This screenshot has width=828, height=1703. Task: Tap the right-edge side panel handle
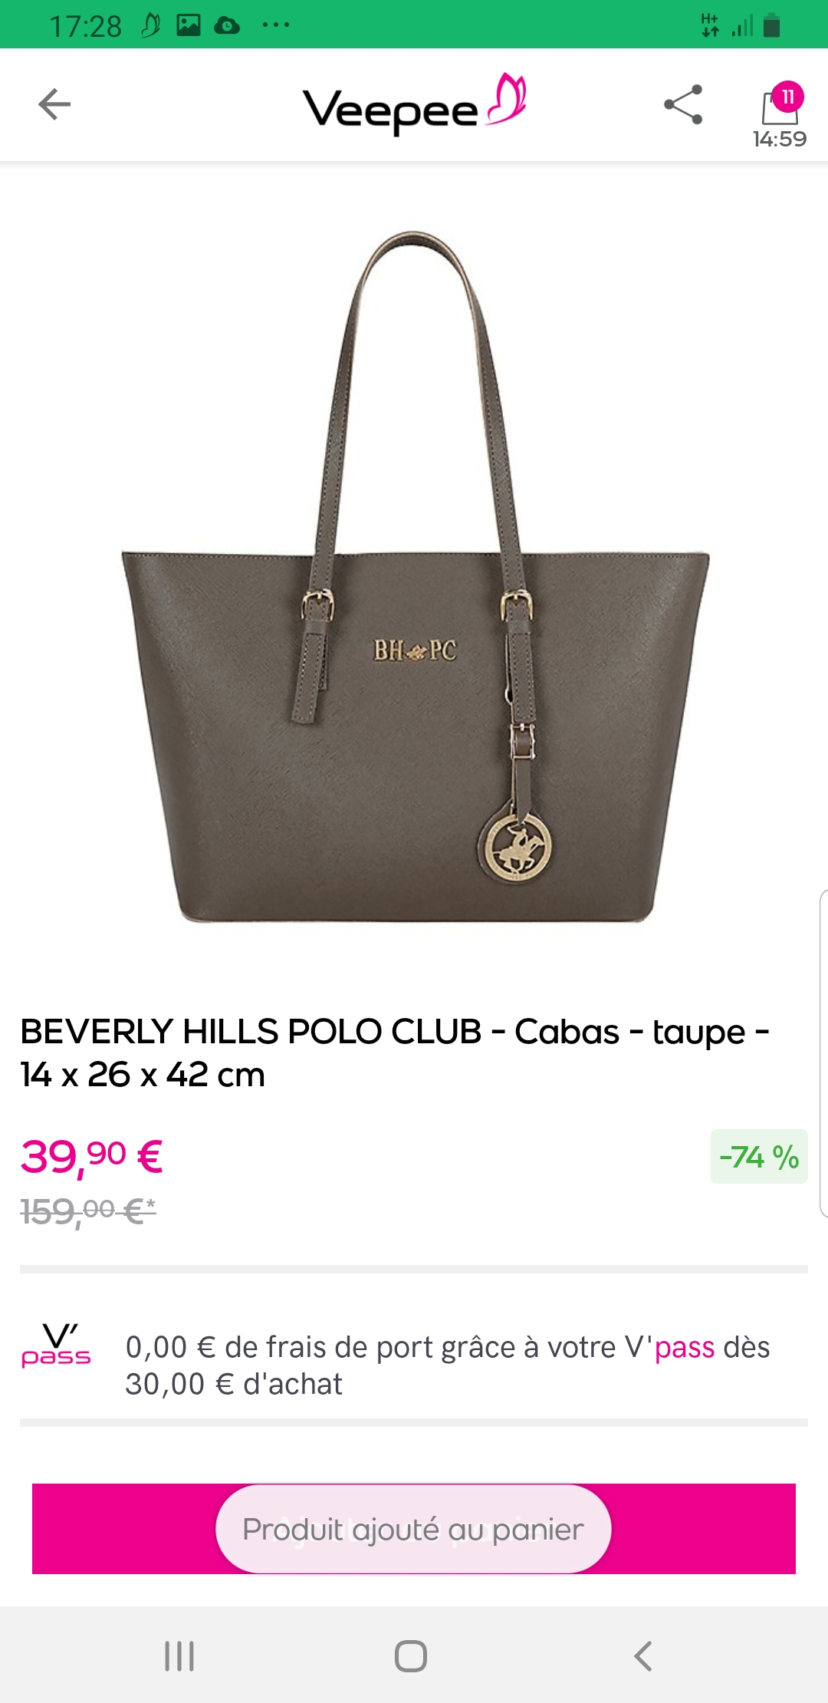point(823,1053)
